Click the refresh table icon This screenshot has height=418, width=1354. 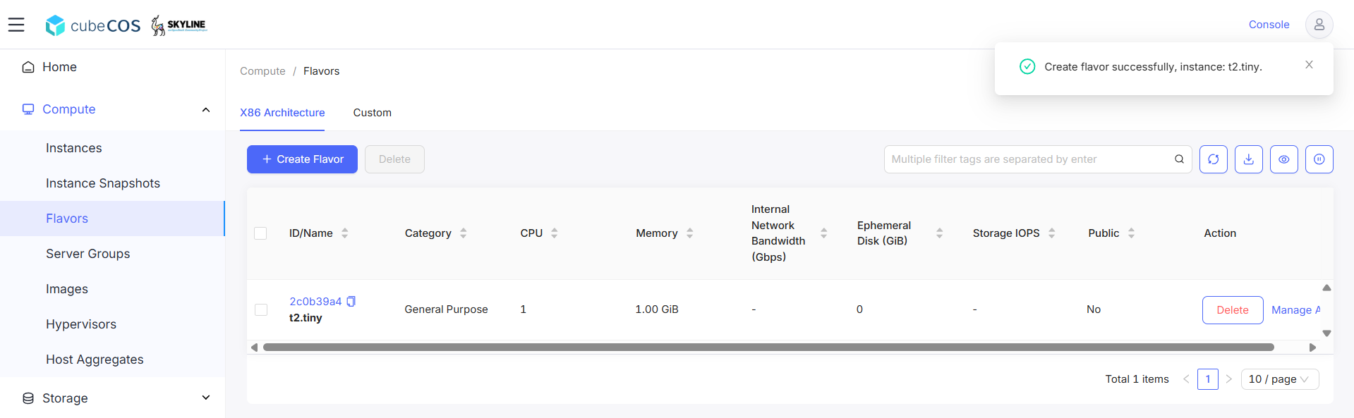point(1213,159)
